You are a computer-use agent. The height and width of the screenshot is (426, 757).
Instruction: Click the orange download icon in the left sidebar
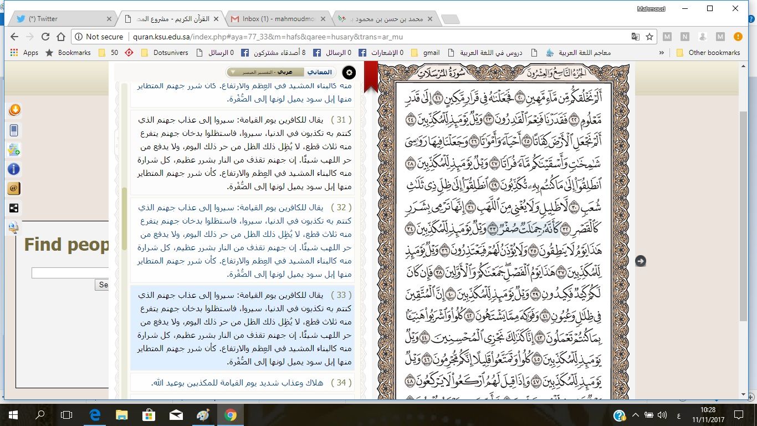point(14,110)
